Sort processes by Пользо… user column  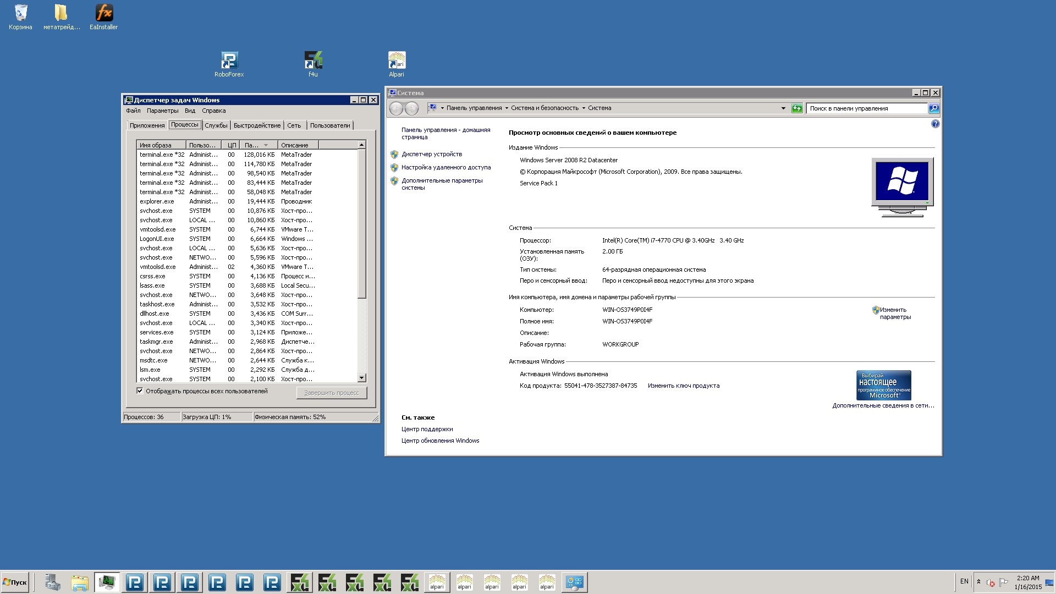coord(204,145)
